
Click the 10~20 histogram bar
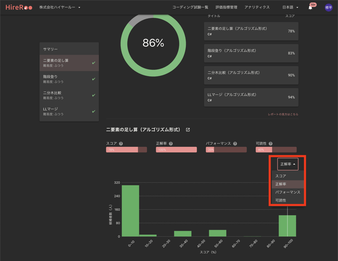(148, 235)
